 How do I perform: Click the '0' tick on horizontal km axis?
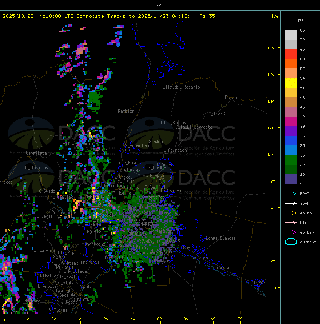pyautogui.click(x=80, y=319)
